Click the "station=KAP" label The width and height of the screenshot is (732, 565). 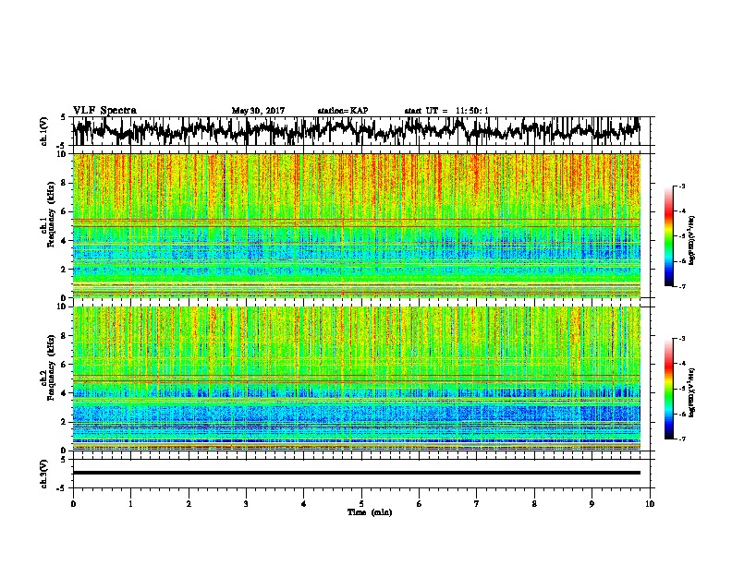click(343, 111)
